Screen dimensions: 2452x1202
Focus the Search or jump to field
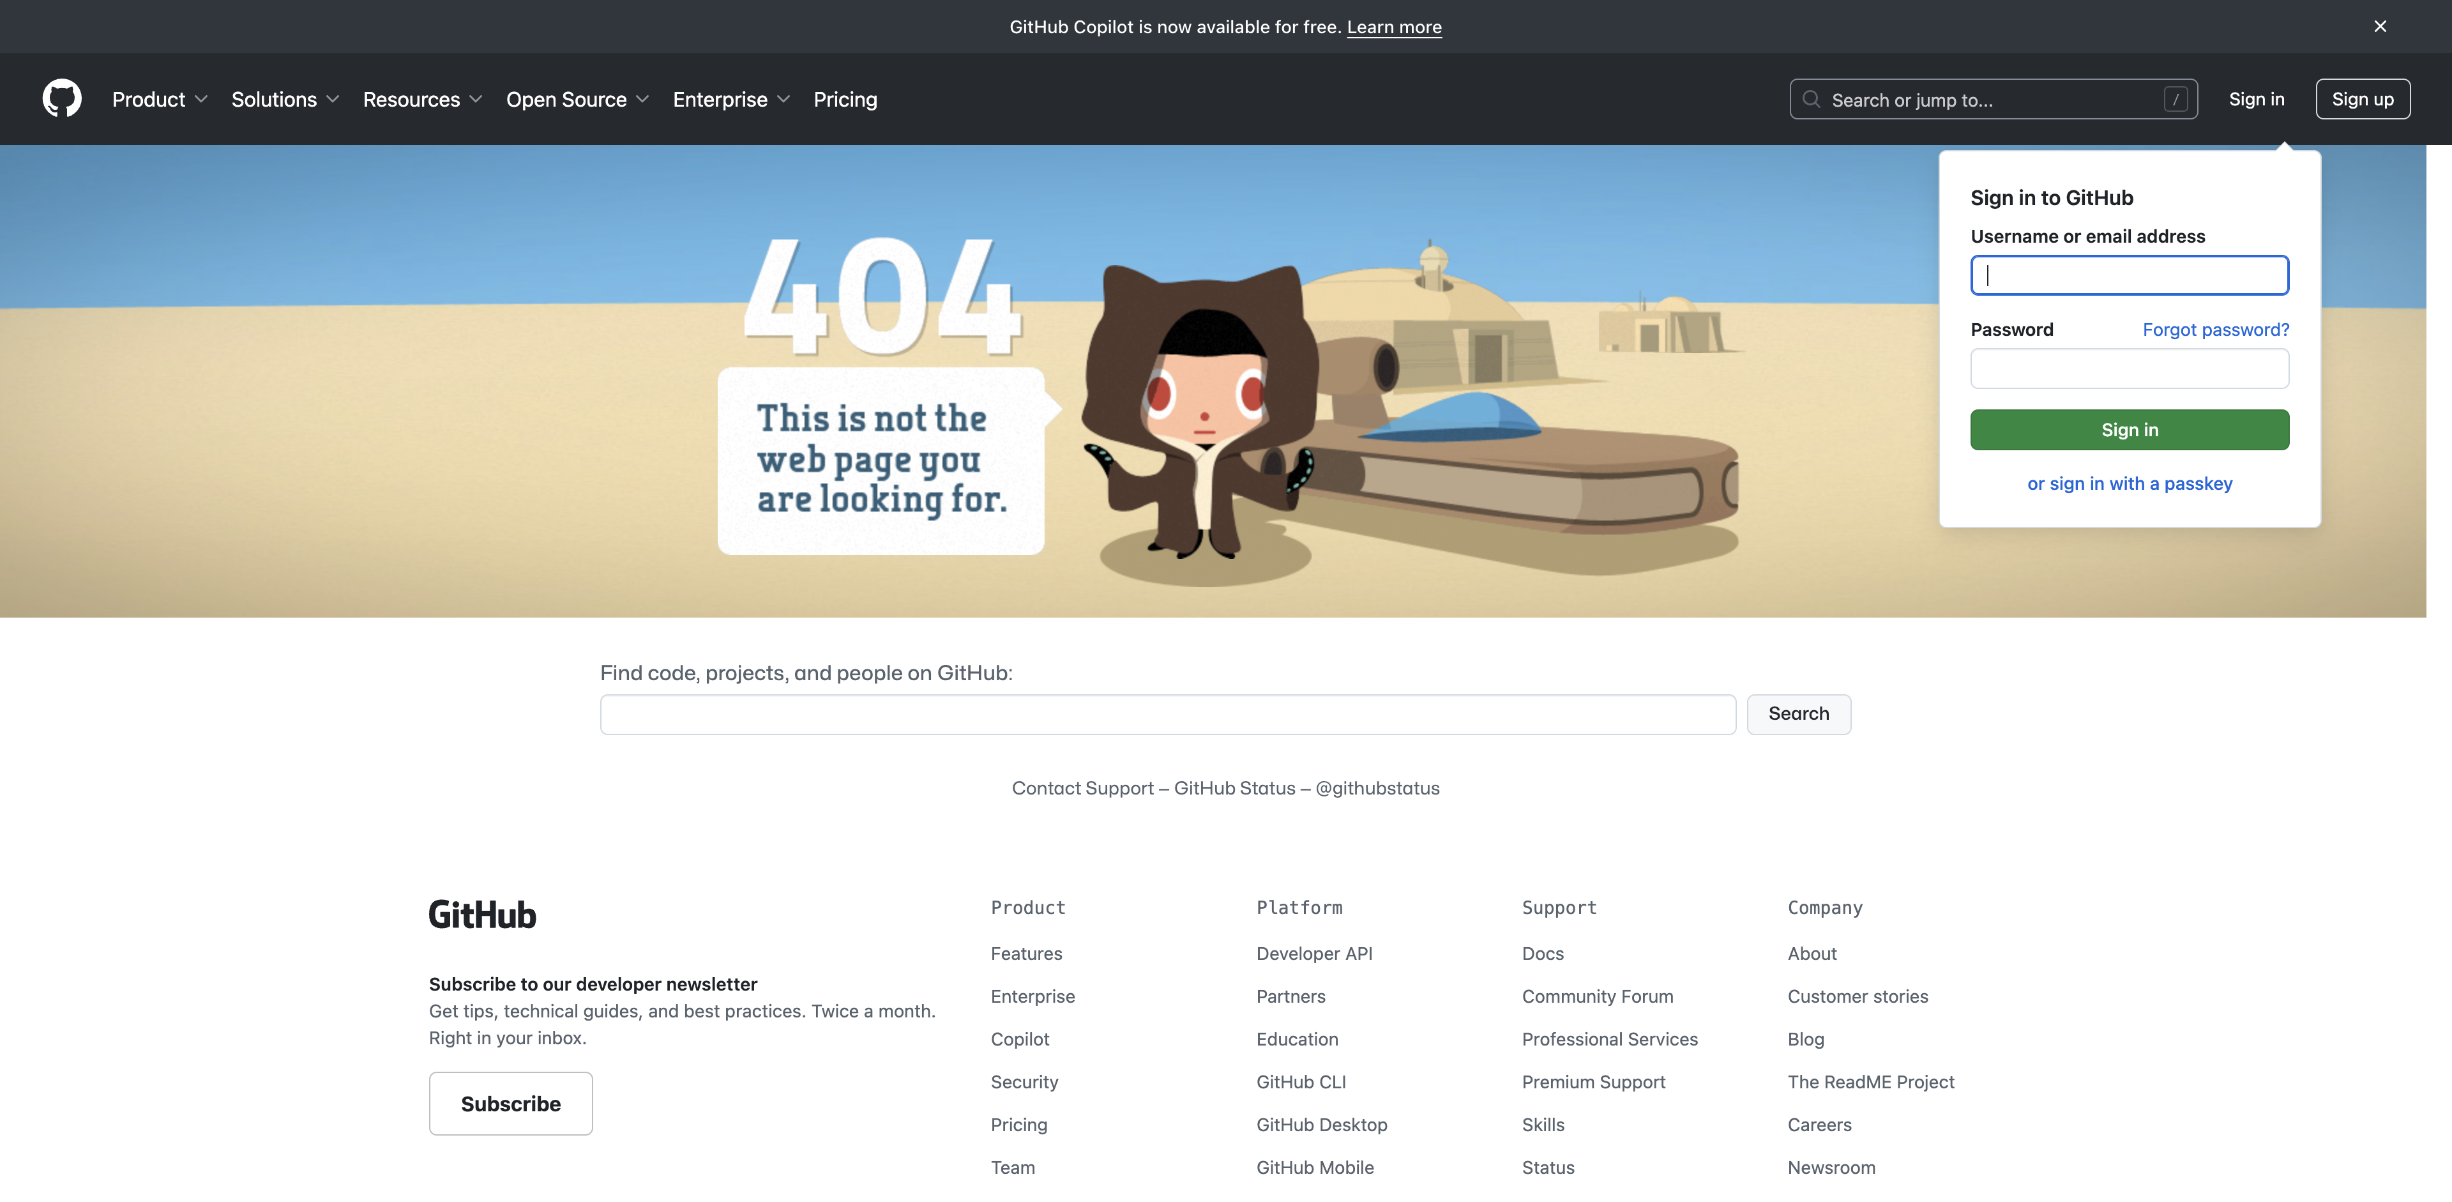point(1993,99)
